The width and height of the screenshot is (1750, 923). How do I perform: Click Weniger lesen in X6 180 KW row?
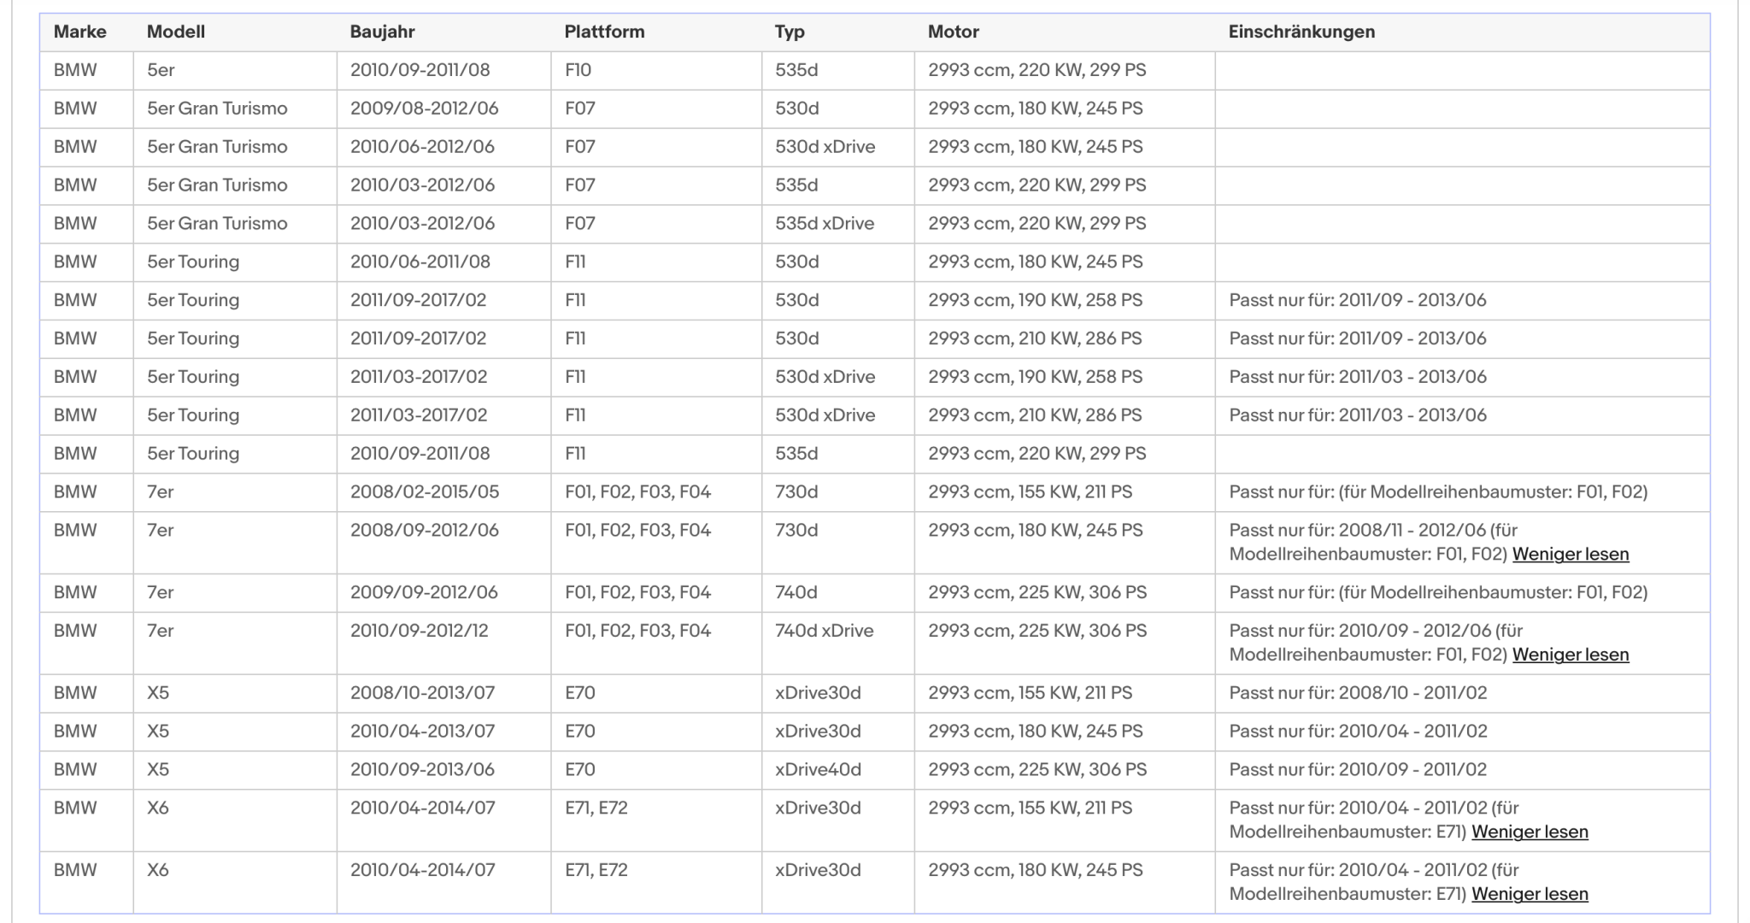pos(1530,894)
